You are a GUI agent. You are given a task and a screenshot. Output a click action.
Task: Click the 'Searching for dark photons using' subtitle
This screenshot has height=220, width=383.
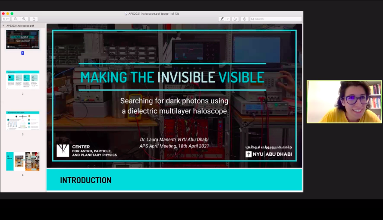174,101
